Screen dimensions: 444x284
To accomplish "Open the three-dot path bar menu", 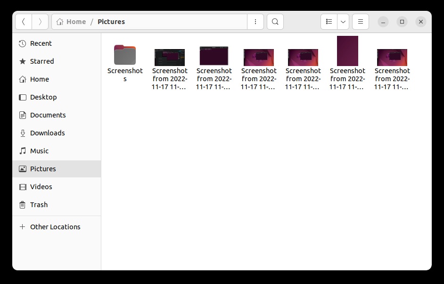I will 255,22.
